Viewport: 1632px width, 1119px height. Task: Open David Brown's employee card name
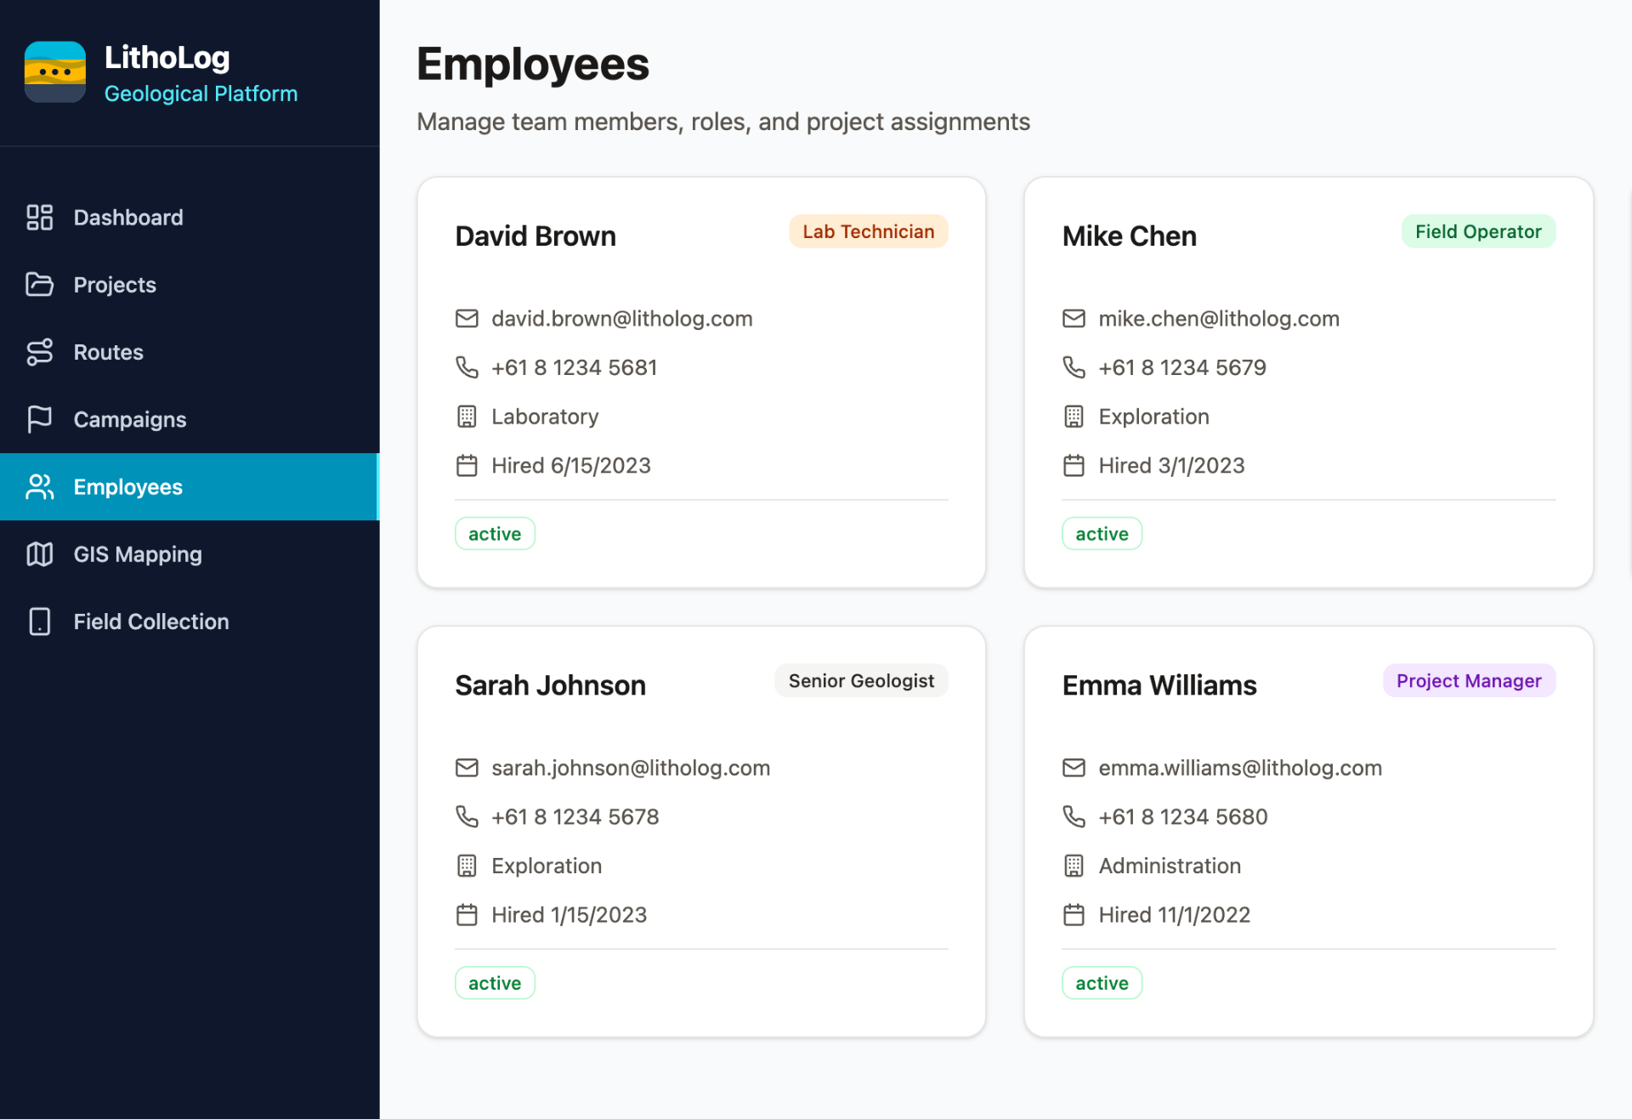tap(535, 236)
